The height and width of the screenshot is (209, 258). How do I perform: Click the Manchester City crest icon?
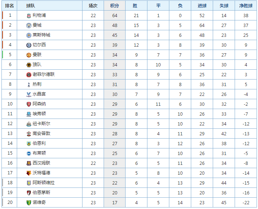(x=29, y=26)
